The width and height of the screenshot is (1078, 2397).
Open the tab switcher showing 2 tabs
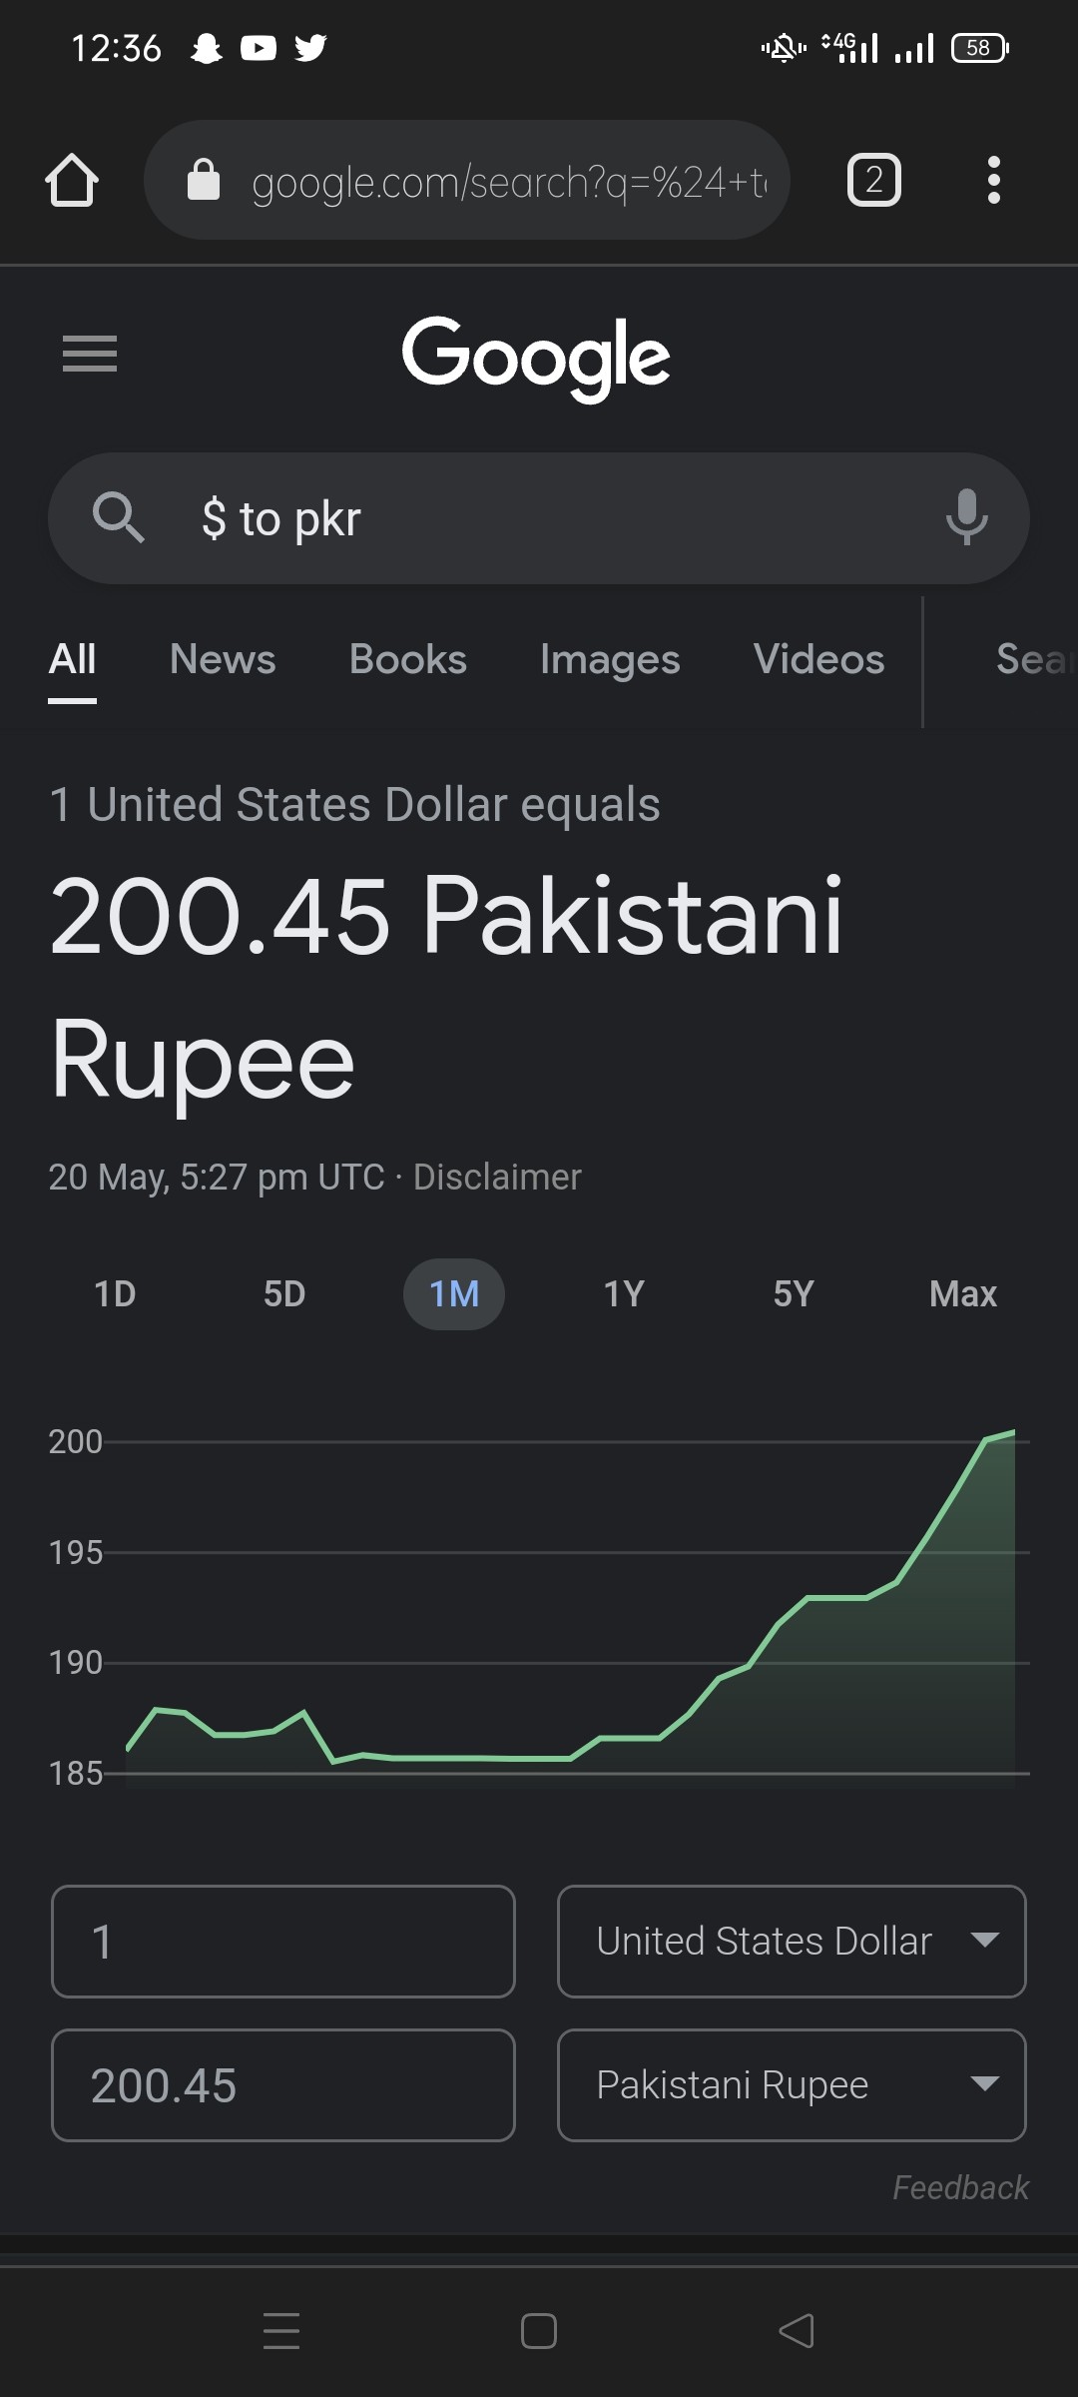[x=874, y=181]
